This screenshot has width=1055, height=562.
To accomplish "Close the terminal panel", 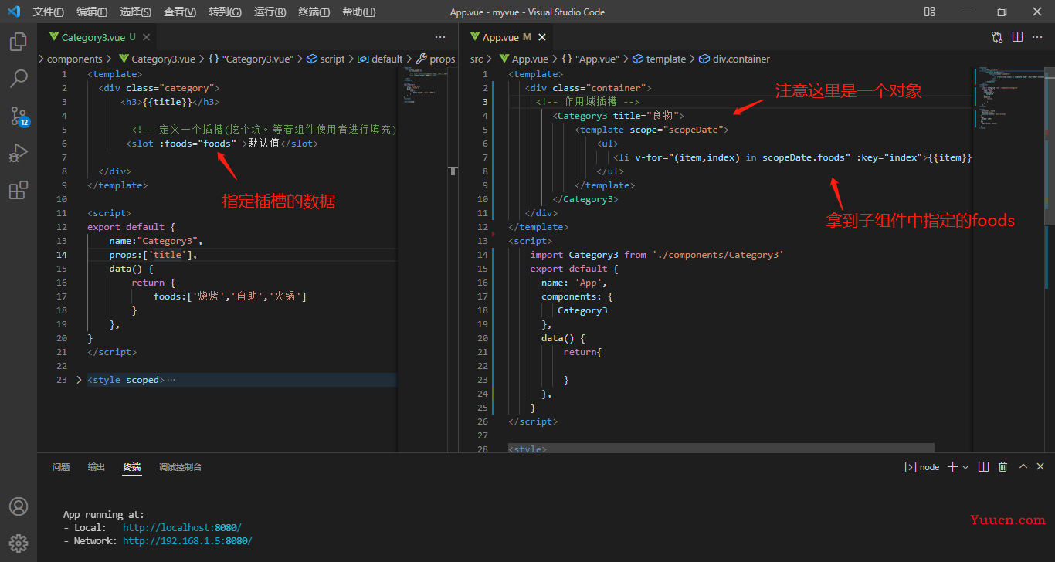I will tap(1040, 467).
